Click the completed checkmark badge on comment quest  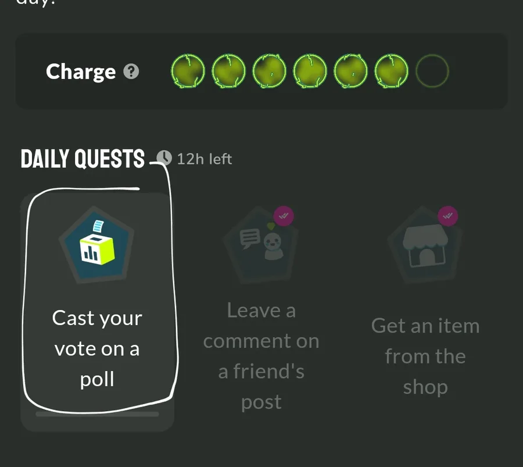click(x=284, y=216)
